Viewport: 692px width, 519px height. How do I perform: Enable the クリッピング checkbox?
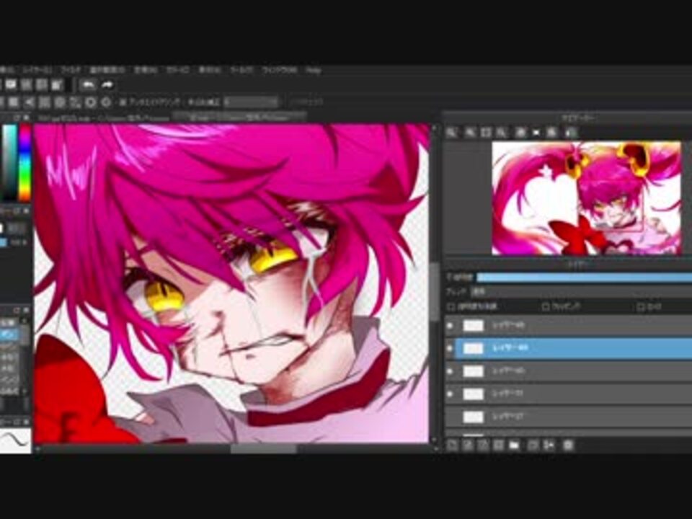point(546,306)
